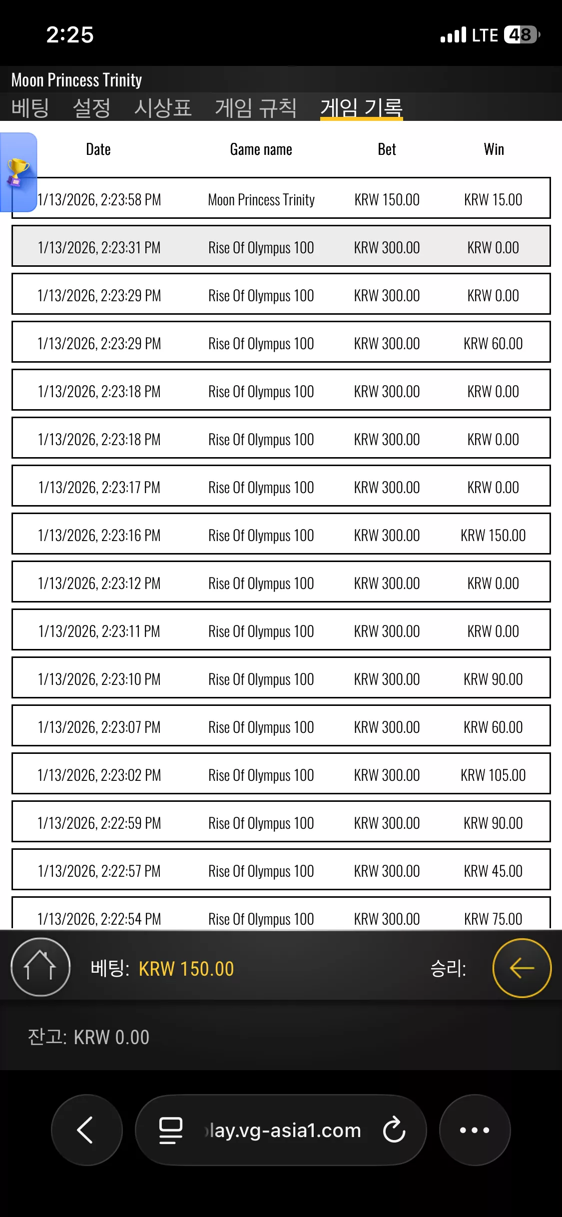Tap the battery indicator in status bar
The width and height of the screenshot is (562, 1217).
coord(522,35)
